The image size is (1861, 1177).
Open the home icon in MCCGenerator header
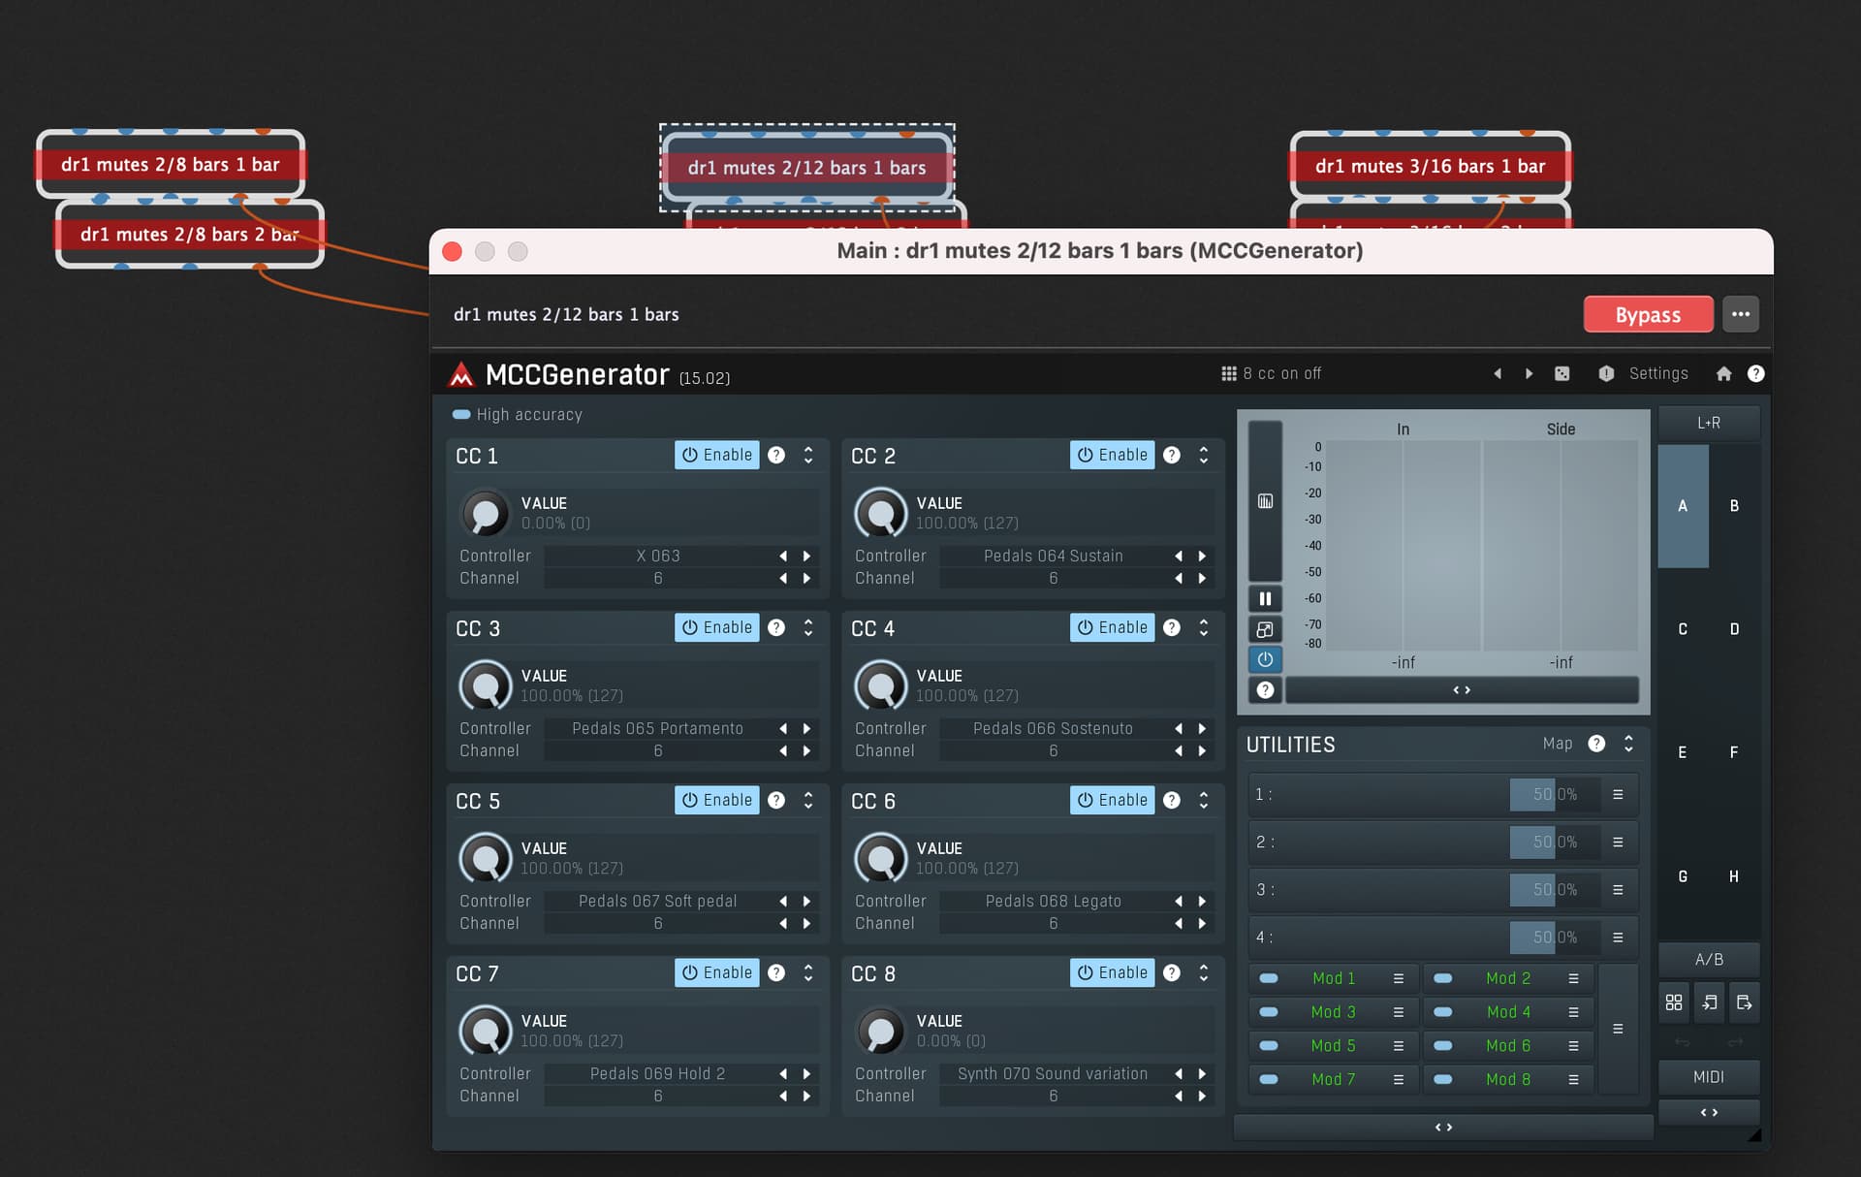coord(1723,373)
